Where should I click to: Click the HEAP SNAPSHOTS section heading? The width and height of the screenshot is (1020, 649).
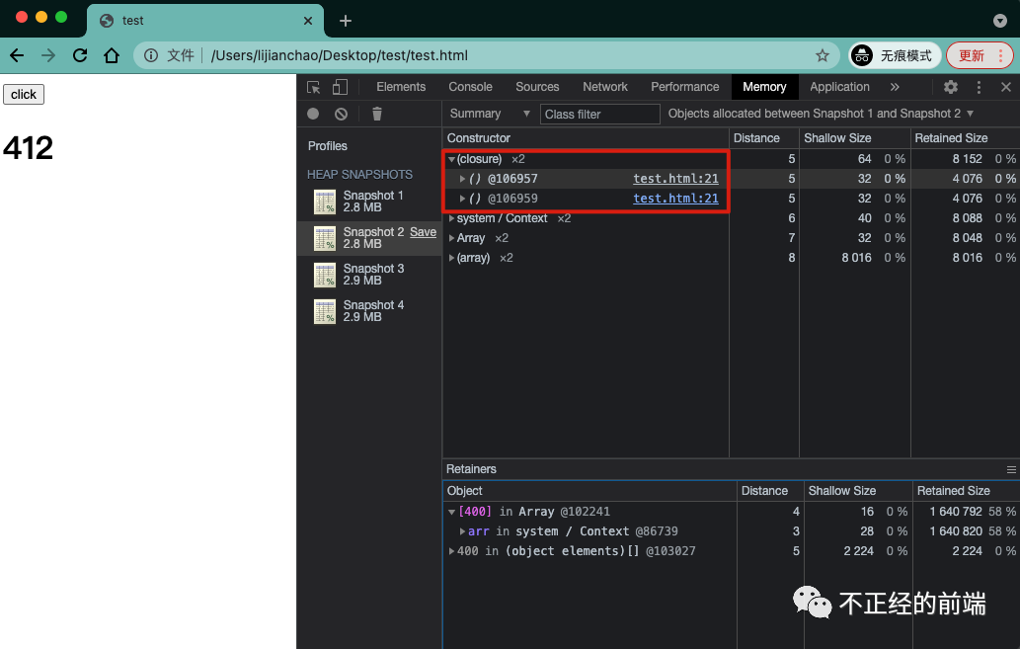tap(359, 175)
